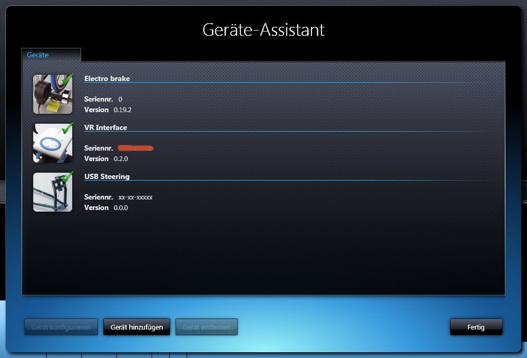
Task: Click the USB Steering serial xx-xx-xxxxx
Action: [x=135, y=197]
